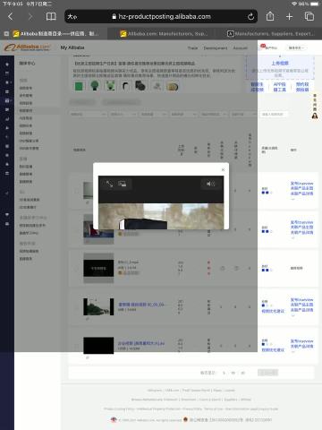Open the third filter dropdown above the table
This screenshot has width=322, height=430.
point(153,114)
